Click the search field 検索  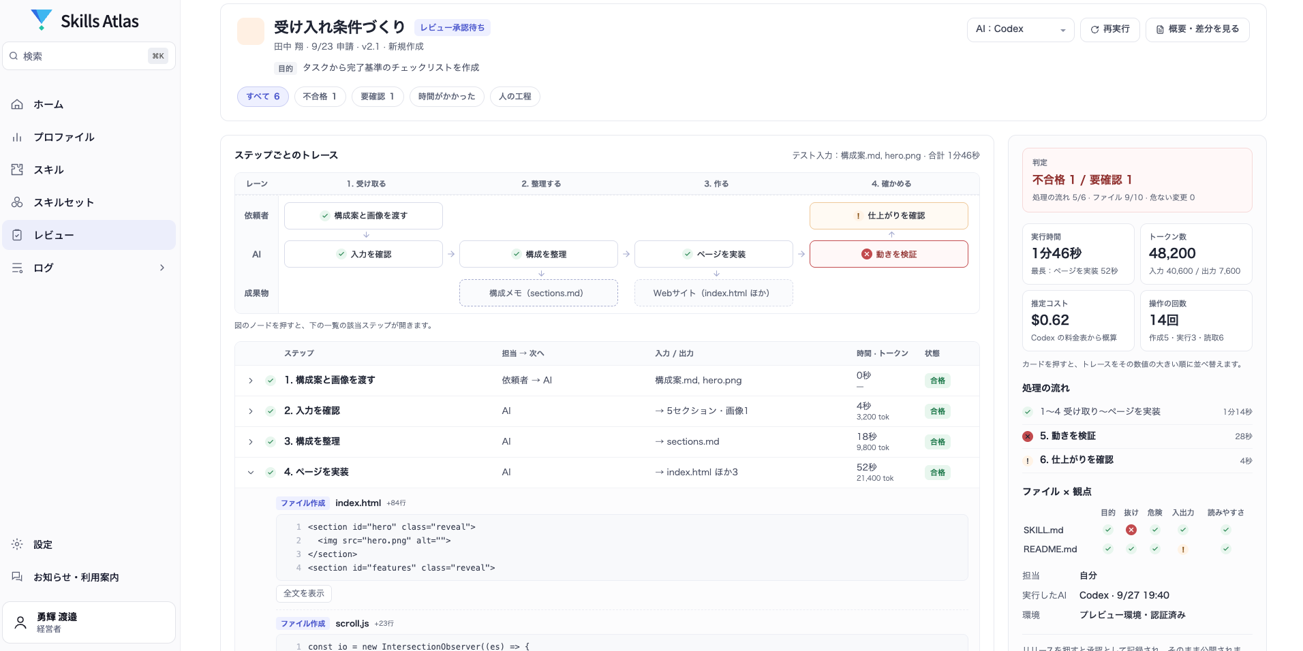[89, 56]
